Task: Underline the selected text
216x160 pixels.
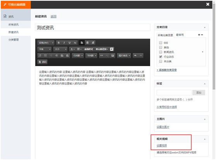Action: tap(70, 43)
